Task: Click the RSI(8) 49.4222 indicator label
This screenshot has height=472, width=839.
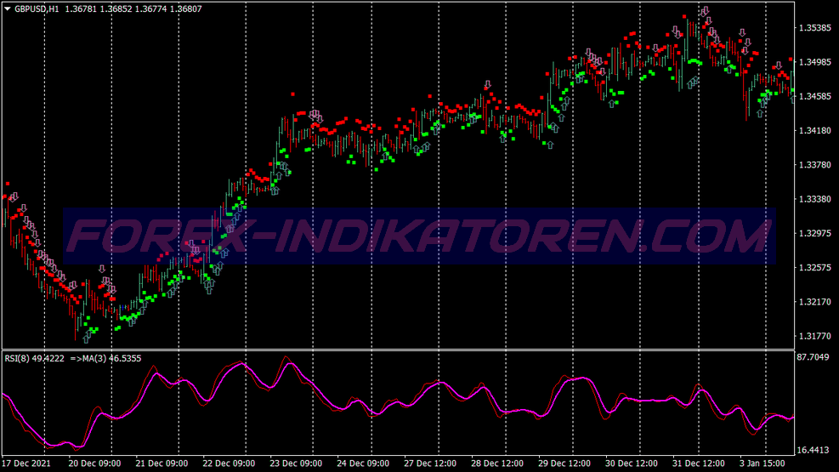Action: pyautogui.click(x=34, y=359)
